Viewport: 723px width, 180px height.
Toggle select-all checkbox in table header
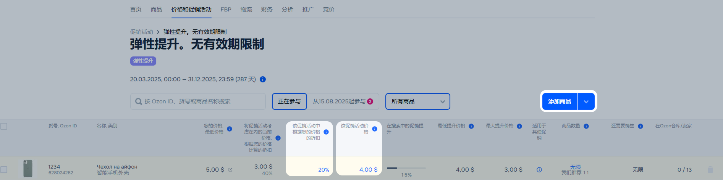tap(4, 126)
